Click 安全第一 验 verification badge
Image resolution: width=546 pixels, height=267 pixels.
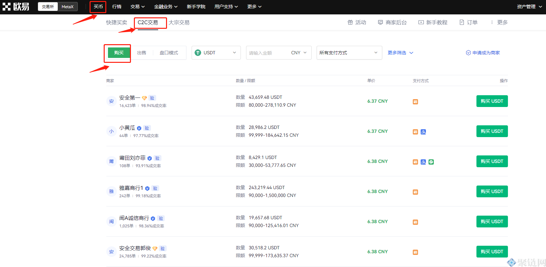[x=152, y=98]
